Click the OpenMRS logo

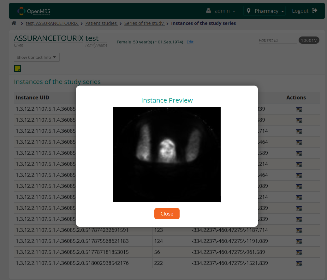(34, 11)
